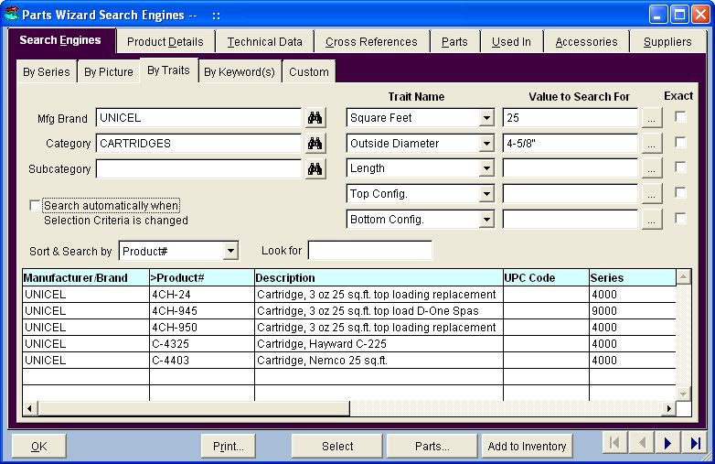Click the Series column header
This screenshot has height=464, width=715.
633,278
